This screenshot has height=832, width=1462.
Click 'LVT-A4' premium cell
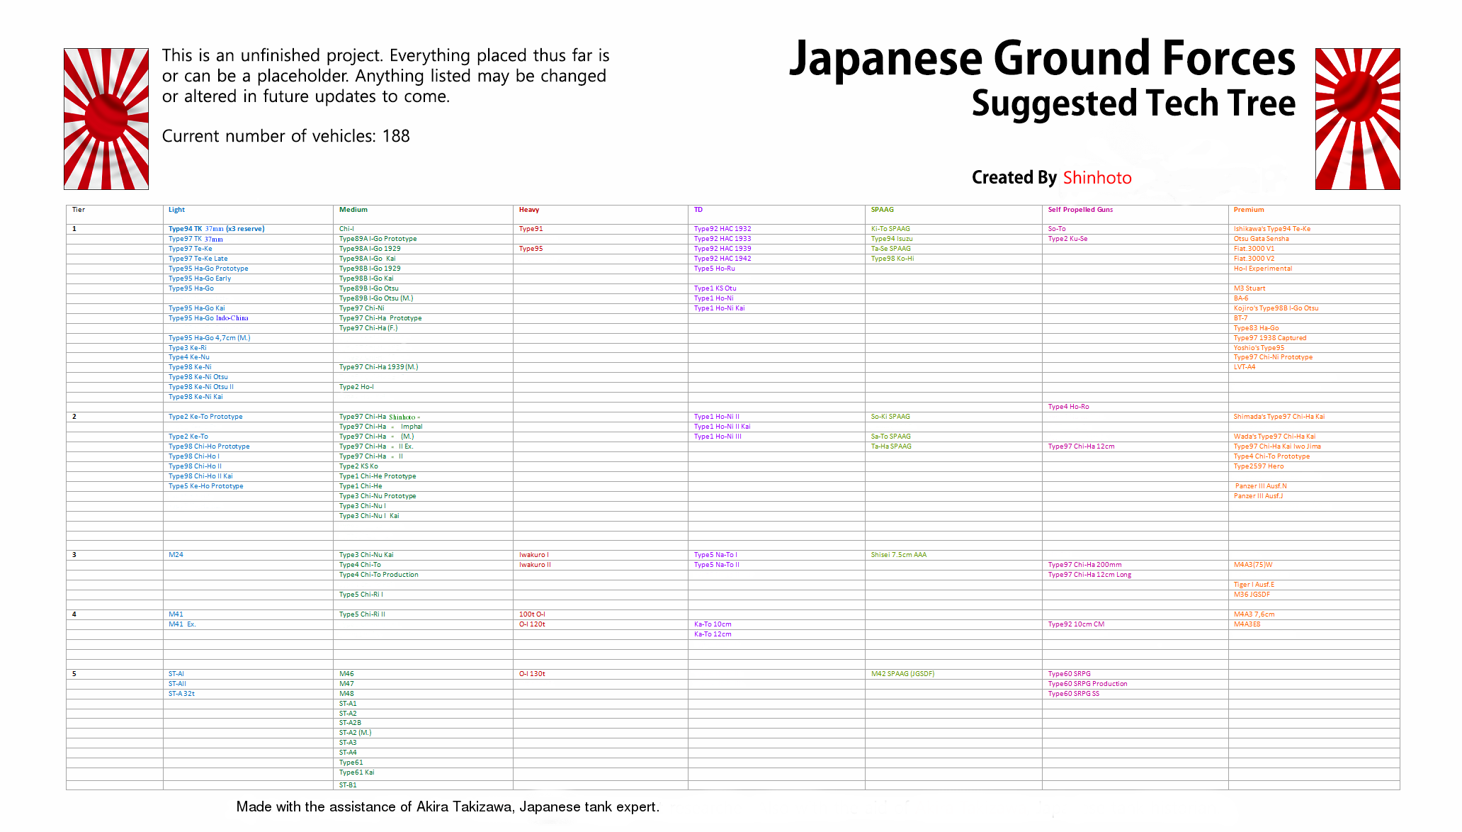click(x=1245, y=367)
